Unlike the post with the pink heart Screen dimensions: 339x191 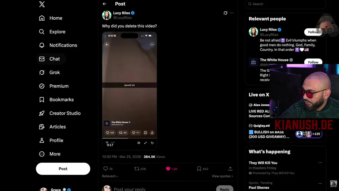[168, 169]
